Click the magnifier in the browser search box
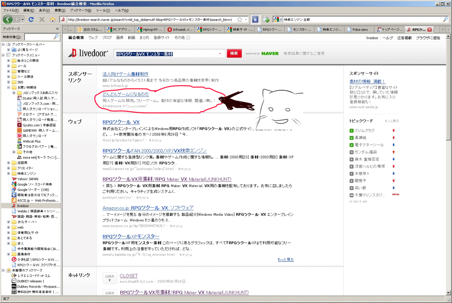The height and width of the screenshot is (303, 452). pos(445,19)
